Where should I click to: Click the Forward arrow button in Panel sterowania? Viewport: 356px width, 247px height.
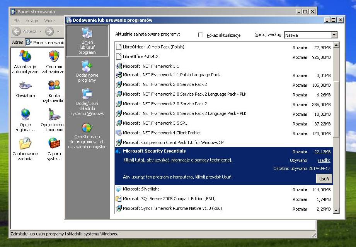point(49,31)
